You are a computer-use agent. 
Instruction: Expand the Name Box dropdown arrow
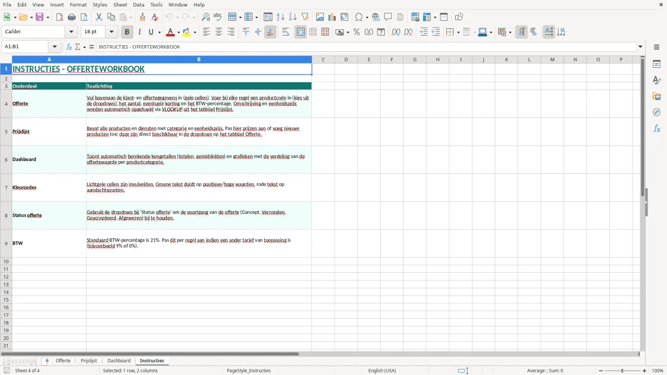point(54,47)
